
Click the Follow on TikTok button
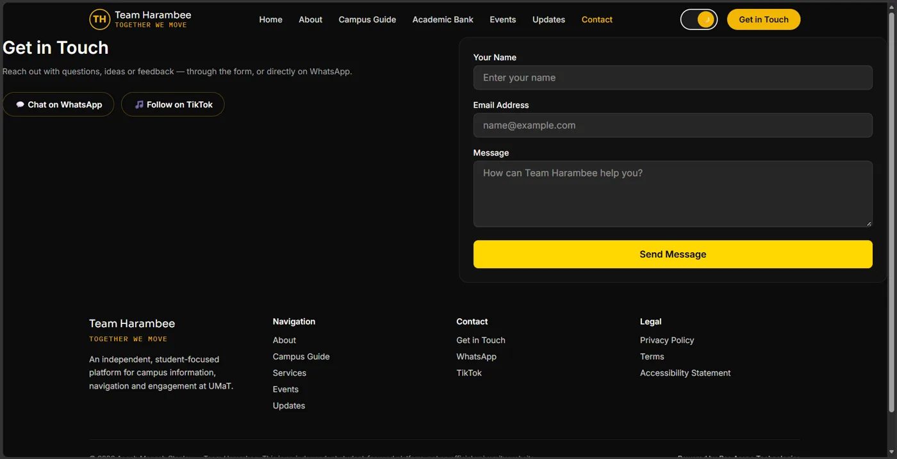pyautogui.click(x=172, y=104)
